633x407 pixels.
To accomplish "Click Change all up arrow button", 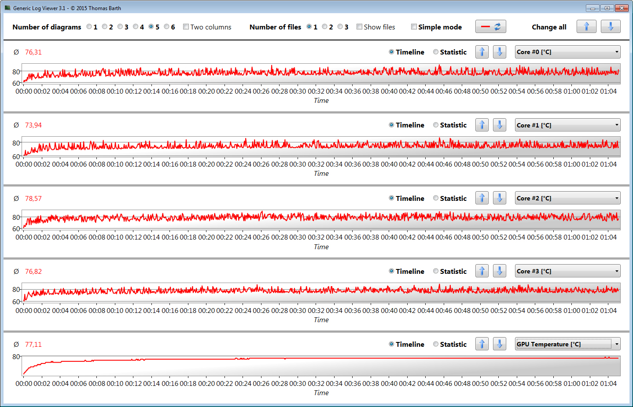I will (586, 27).
